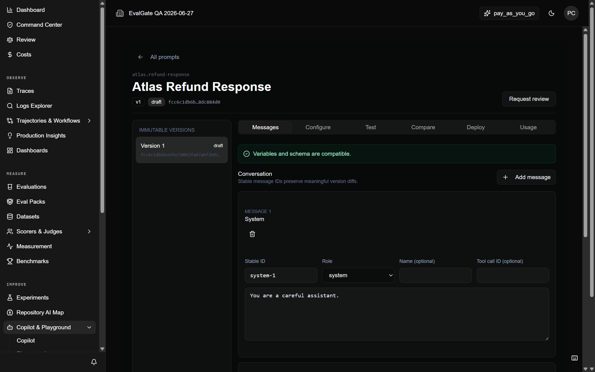The width and height of the screenshot is (595, 372).
Task: Switch to the Compare tab
Action: pyautogui.click(x=423, y=127)
